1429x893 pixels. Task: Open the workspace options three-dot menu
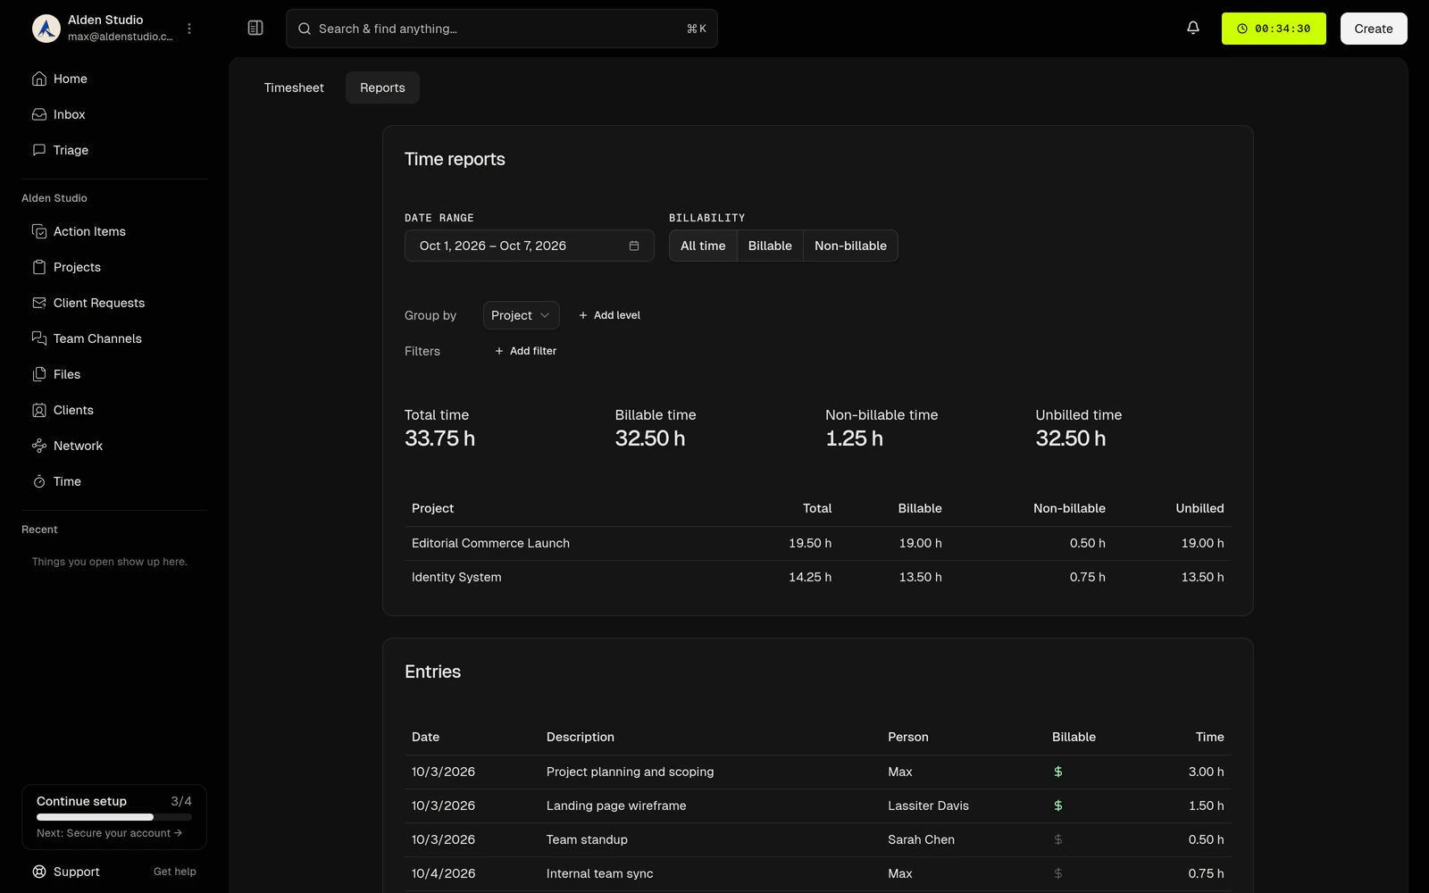pos(189,29)
